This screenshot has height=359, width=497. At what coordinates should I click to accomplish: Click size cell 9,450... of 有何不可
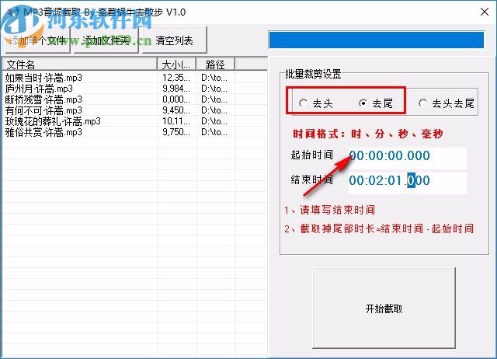tap(176, 110)
